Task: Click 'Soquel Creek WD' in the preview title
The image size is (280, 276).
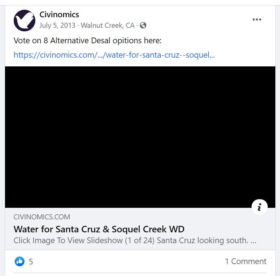Action: pyautogui.click(x=148, y=229)
